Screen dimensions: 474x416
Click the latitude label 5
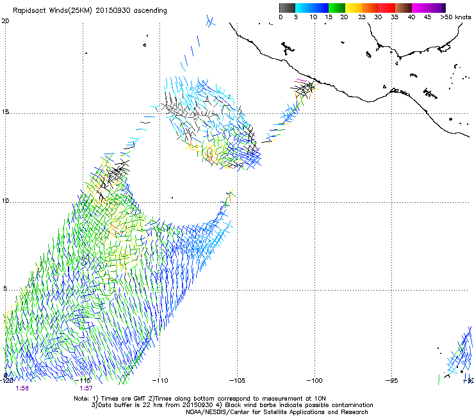pos(5,288)
